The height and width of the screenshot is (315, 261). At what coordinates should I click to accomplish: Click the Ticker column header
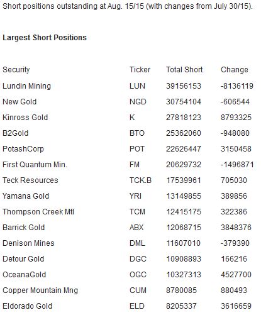[140, 70]
